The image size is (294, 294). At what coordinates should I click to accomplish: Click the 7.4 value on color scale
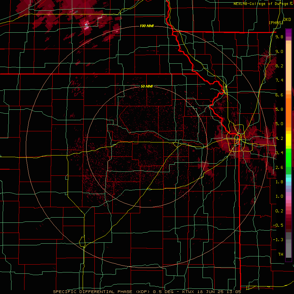click(x=279, y=80)
